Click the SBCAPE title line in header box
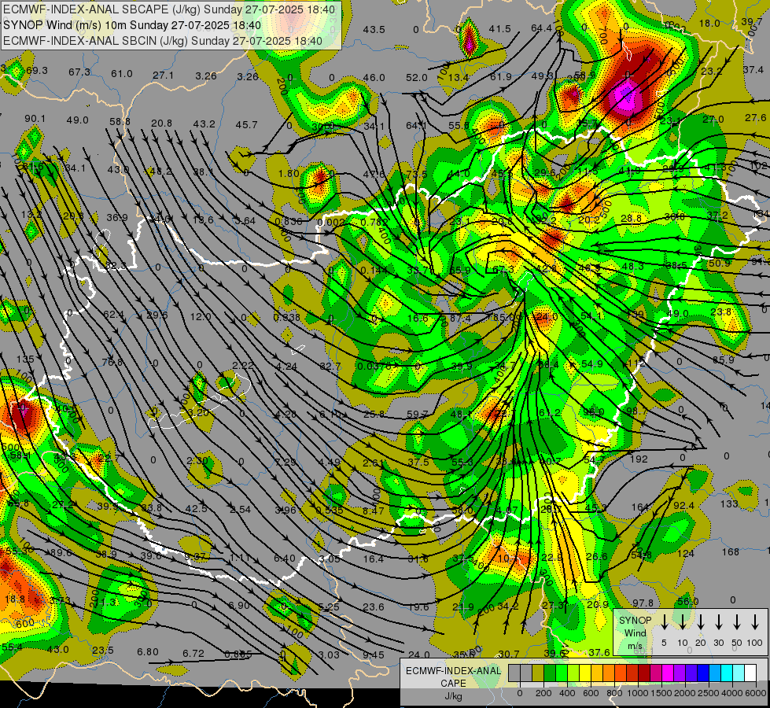The height and width of the screenshot is (708, 770). tap(169, 9)
